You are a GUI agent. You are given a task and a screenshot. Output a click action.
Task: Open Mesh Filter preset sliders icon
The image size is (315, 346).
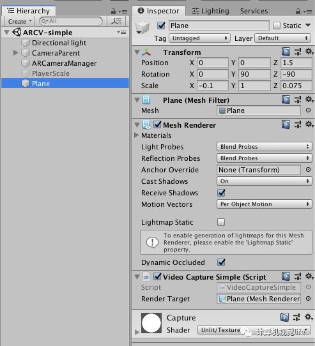coord(297,100)
